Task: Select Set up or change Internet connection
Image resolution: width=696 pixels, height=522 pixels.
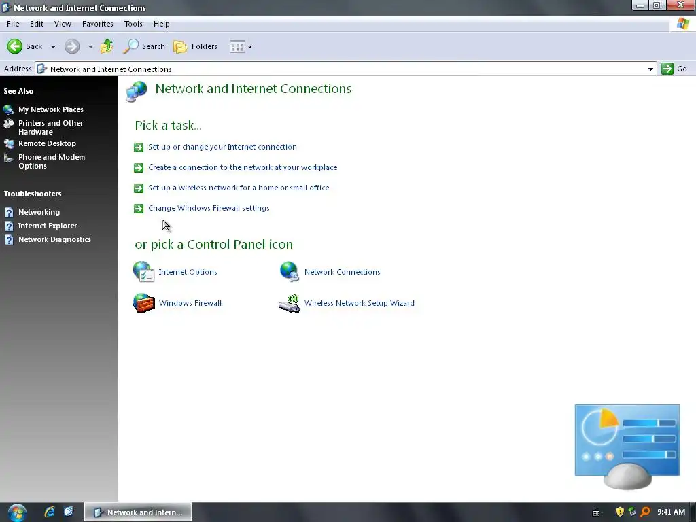Action: (222, 147)
